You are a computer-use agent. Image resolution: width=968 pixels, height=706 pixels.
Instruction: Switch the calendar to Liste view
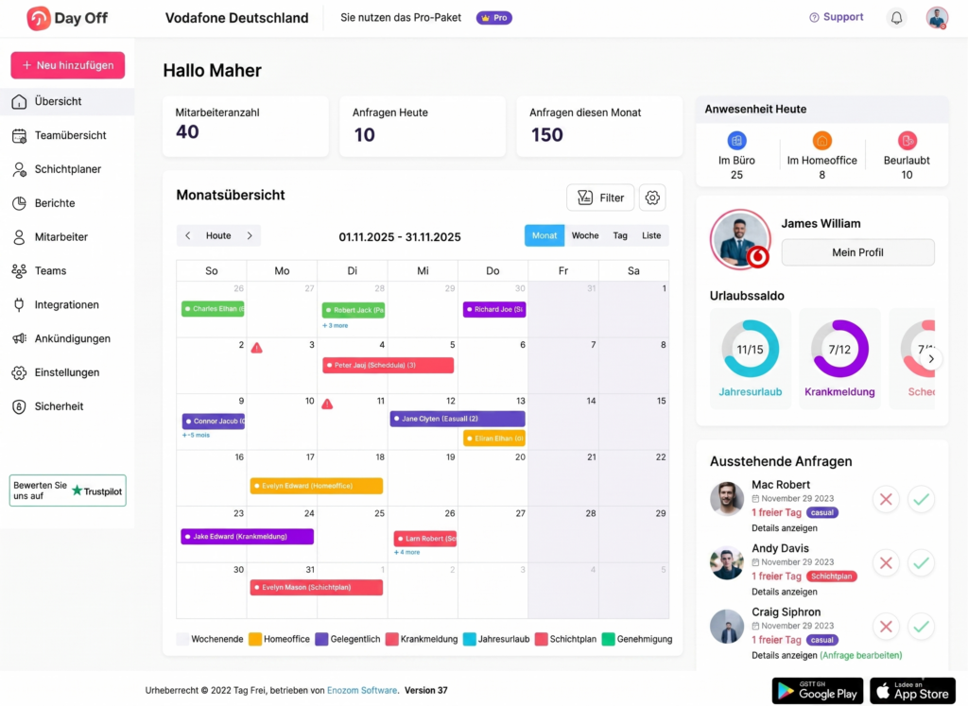[651, 235]
